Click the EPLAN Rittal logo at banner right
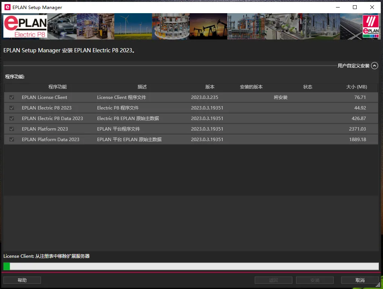 tap(371, 26)
